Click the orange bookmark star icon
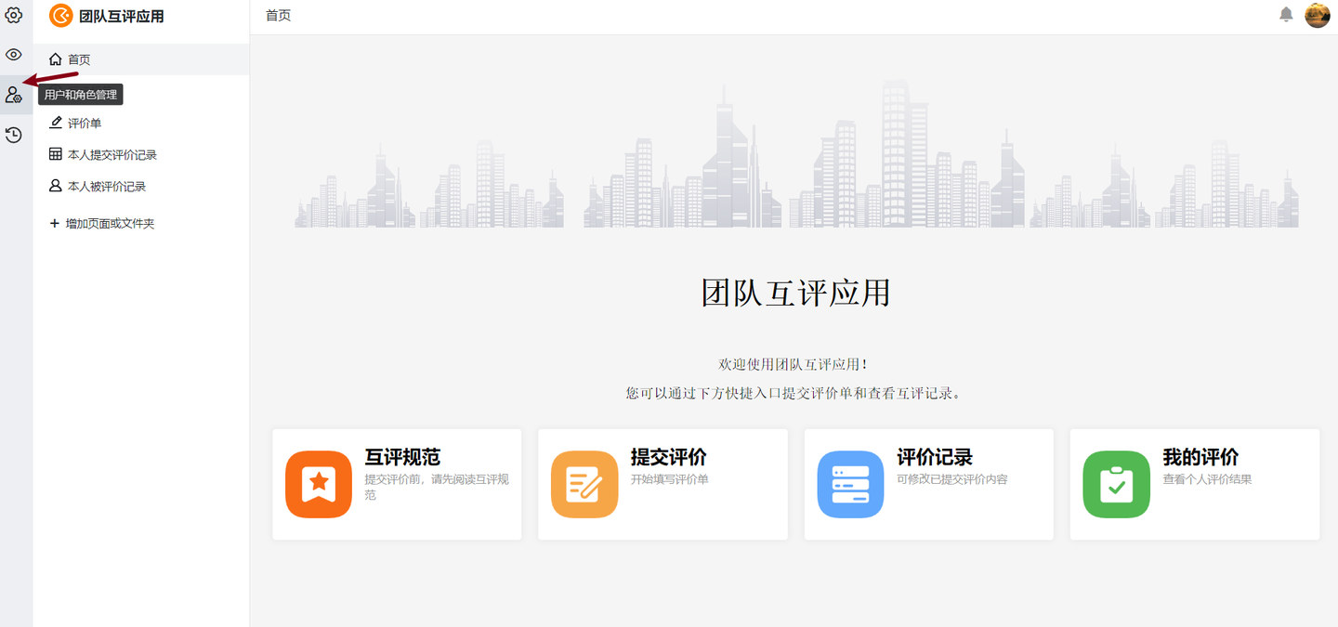The height and width of the screenshot is (627, 1338). [319, 484]
